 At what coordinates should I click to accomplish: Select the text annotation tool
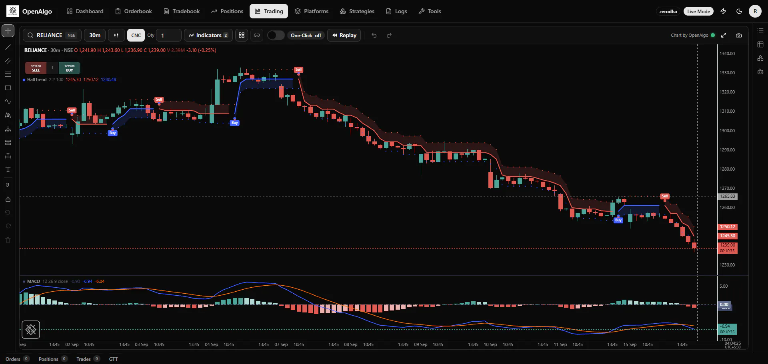tap(8, 169)
